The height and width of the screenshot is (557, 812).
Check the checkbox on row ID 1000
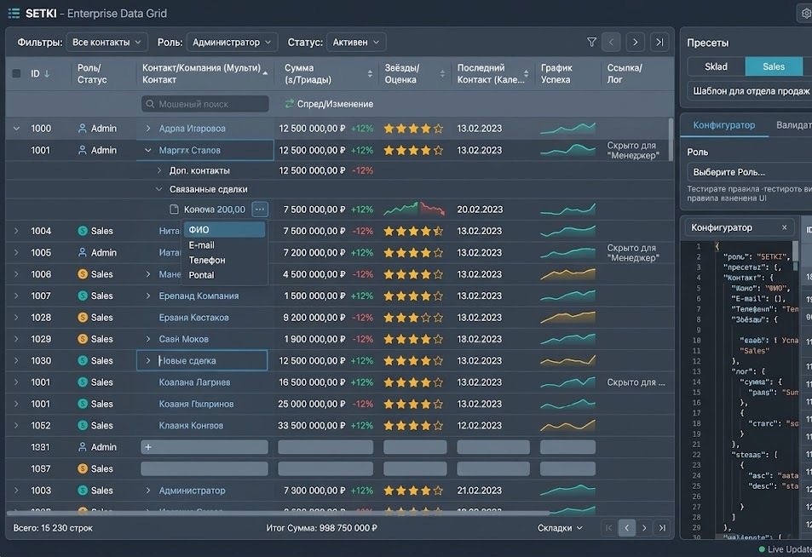coord(15,128)
